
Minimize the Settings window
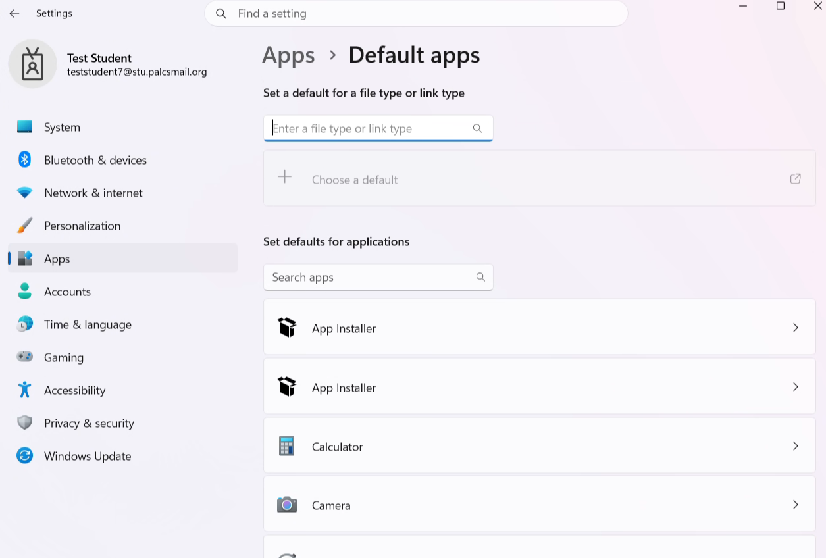(743, 6)
